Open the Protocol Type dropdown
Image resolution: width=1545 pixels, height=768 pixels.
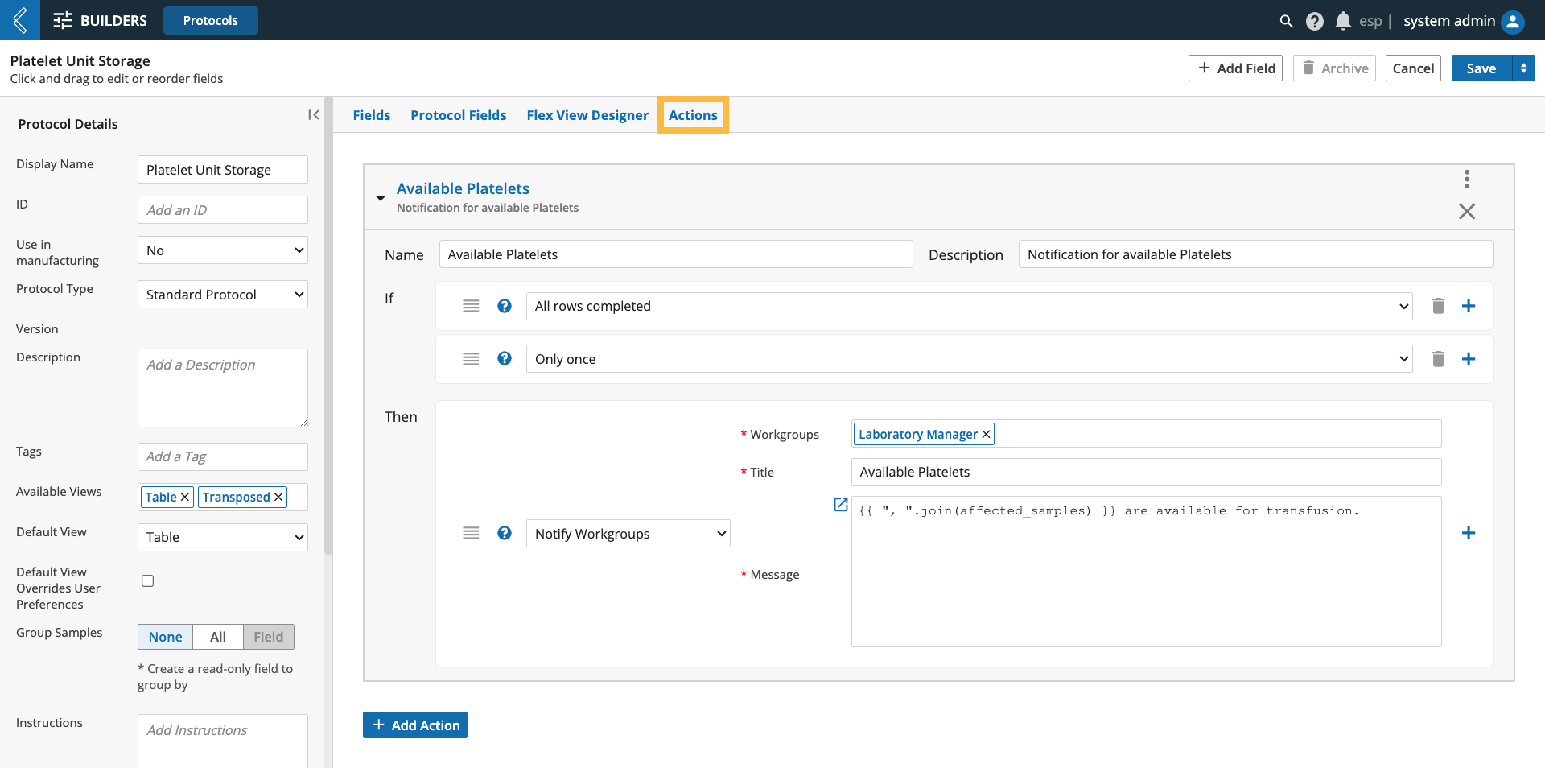pyautogui.click(x=223, y=295)
